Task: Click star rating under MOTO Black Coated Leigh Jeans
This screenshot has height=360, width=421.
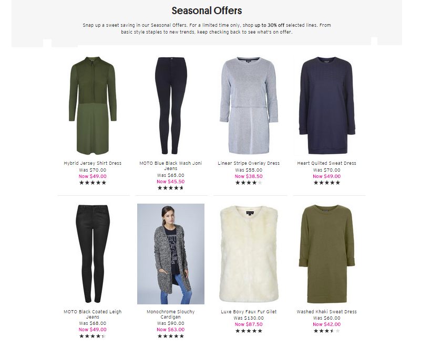Action: tap(93, 336)
